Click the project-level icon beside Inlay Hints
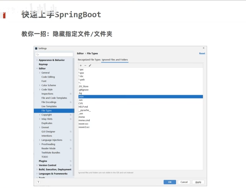 point(71,119)
